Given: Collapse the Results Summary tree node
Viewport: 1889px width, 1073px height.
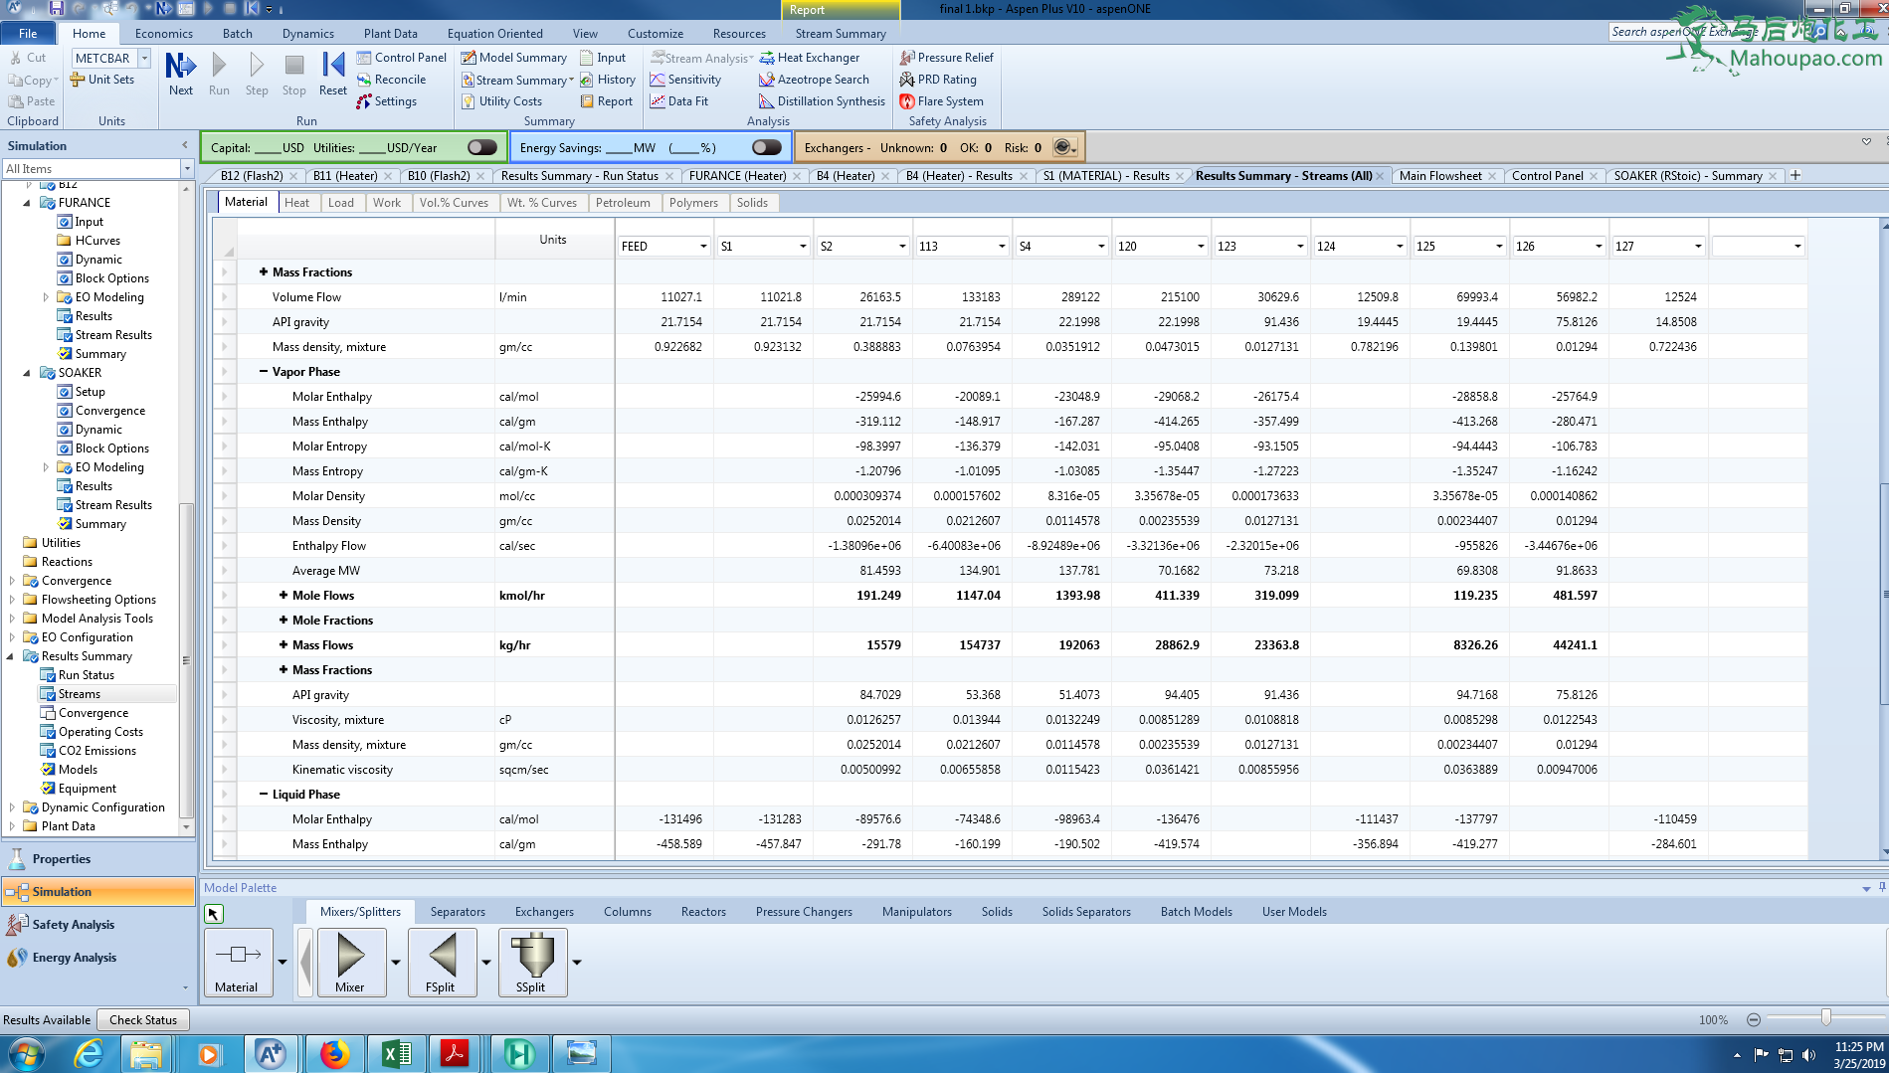Looking at the screenshot, I should tap(10, 656).
